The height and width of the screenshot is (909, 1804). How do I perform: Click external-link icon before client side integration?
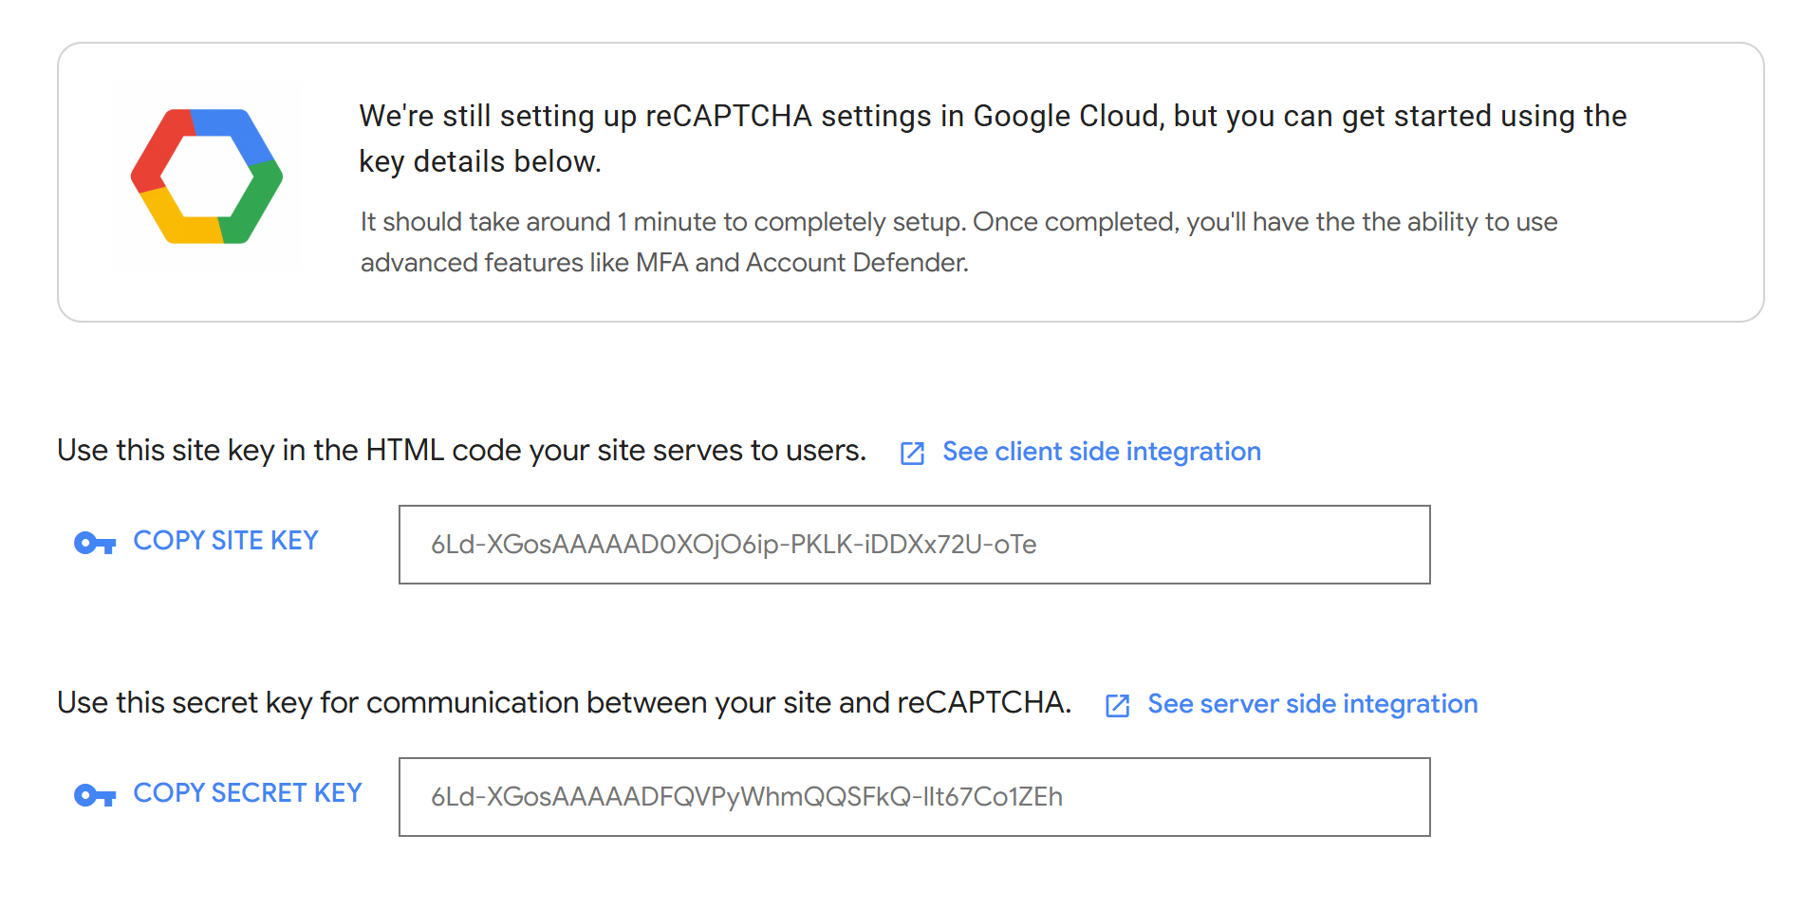point(912,454)
